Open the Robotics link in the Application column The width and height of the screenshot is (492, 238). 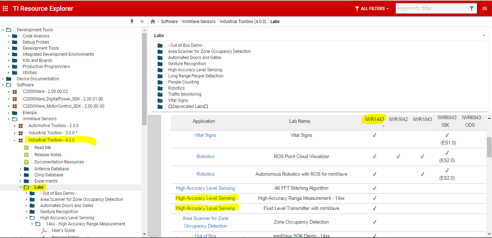pyautogui.click(x=205, y=156)
